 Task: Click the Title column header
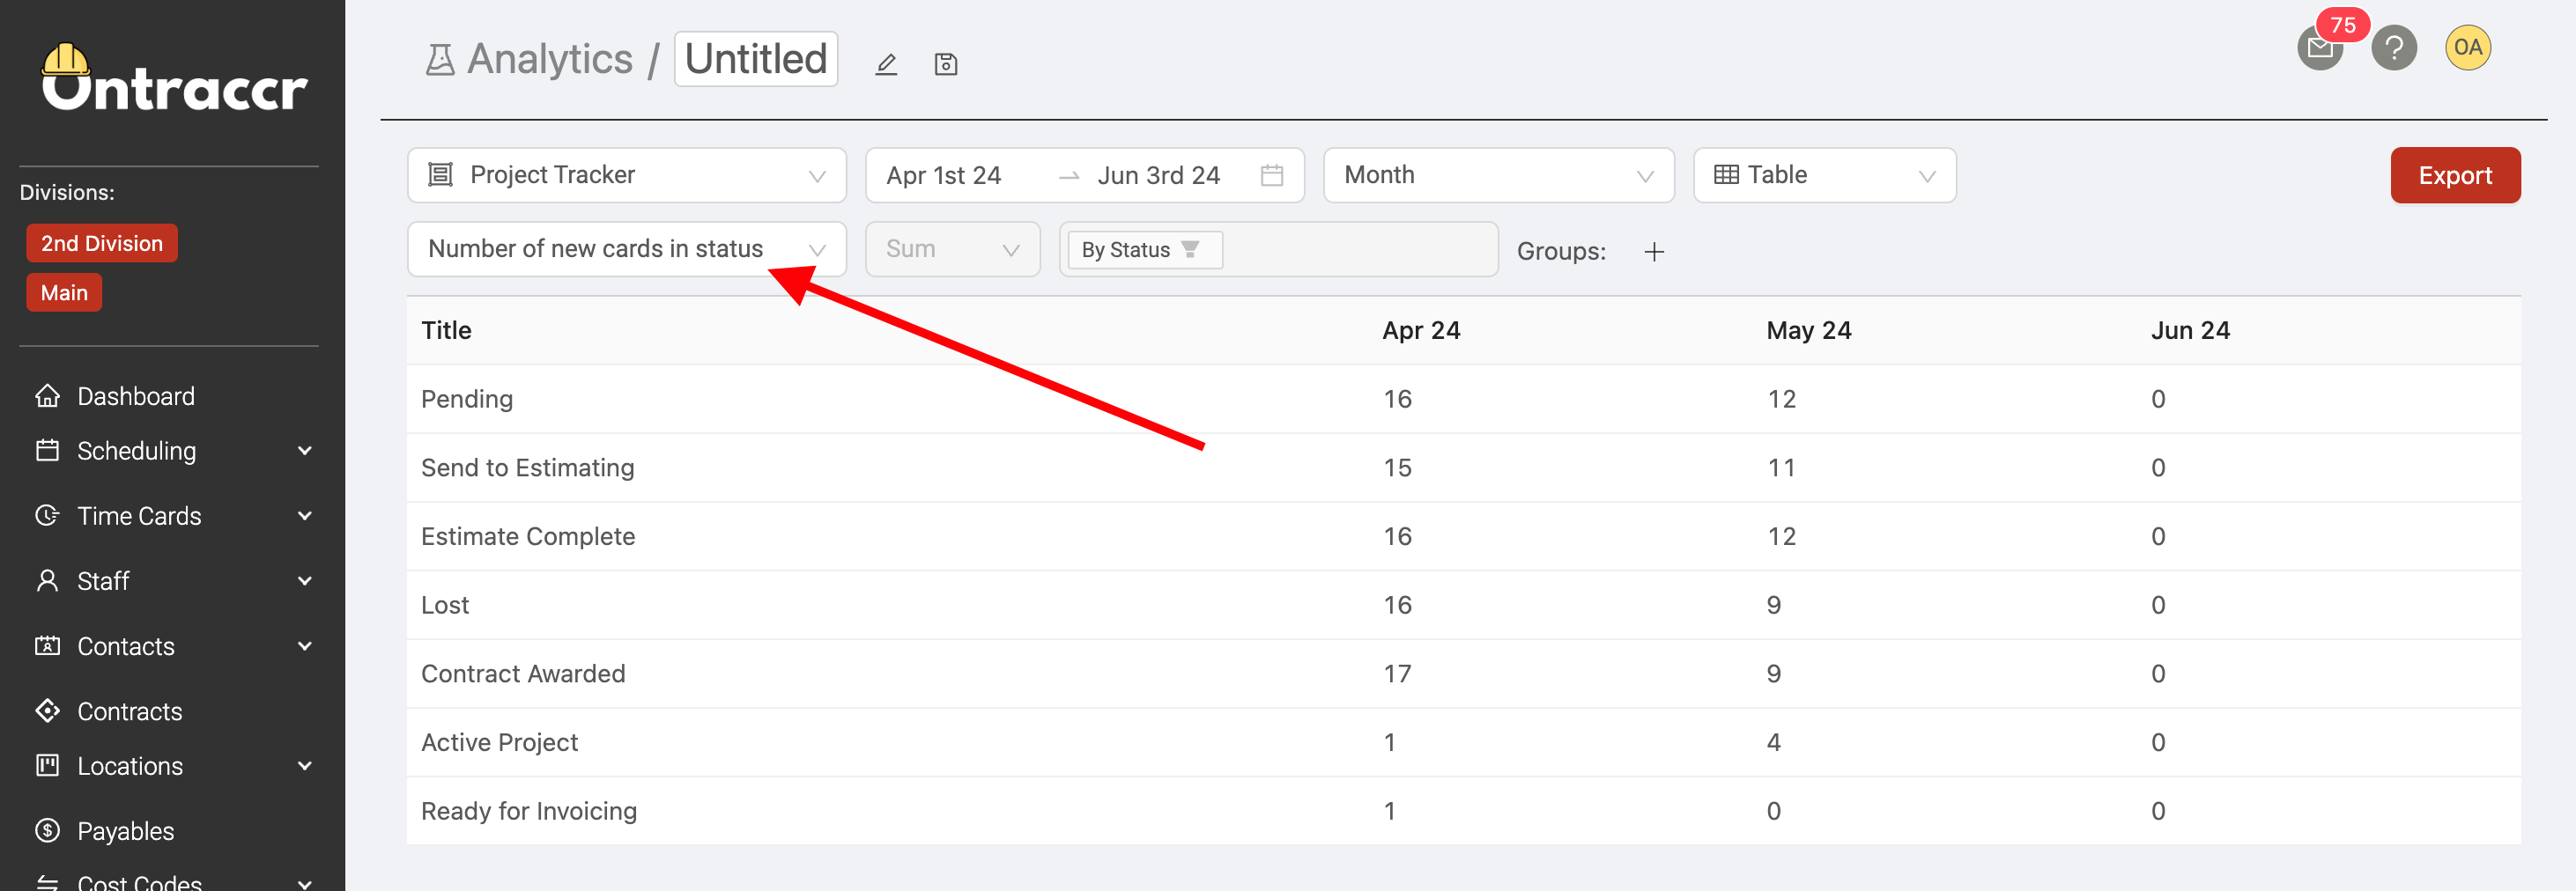click(x=446, y=331)
